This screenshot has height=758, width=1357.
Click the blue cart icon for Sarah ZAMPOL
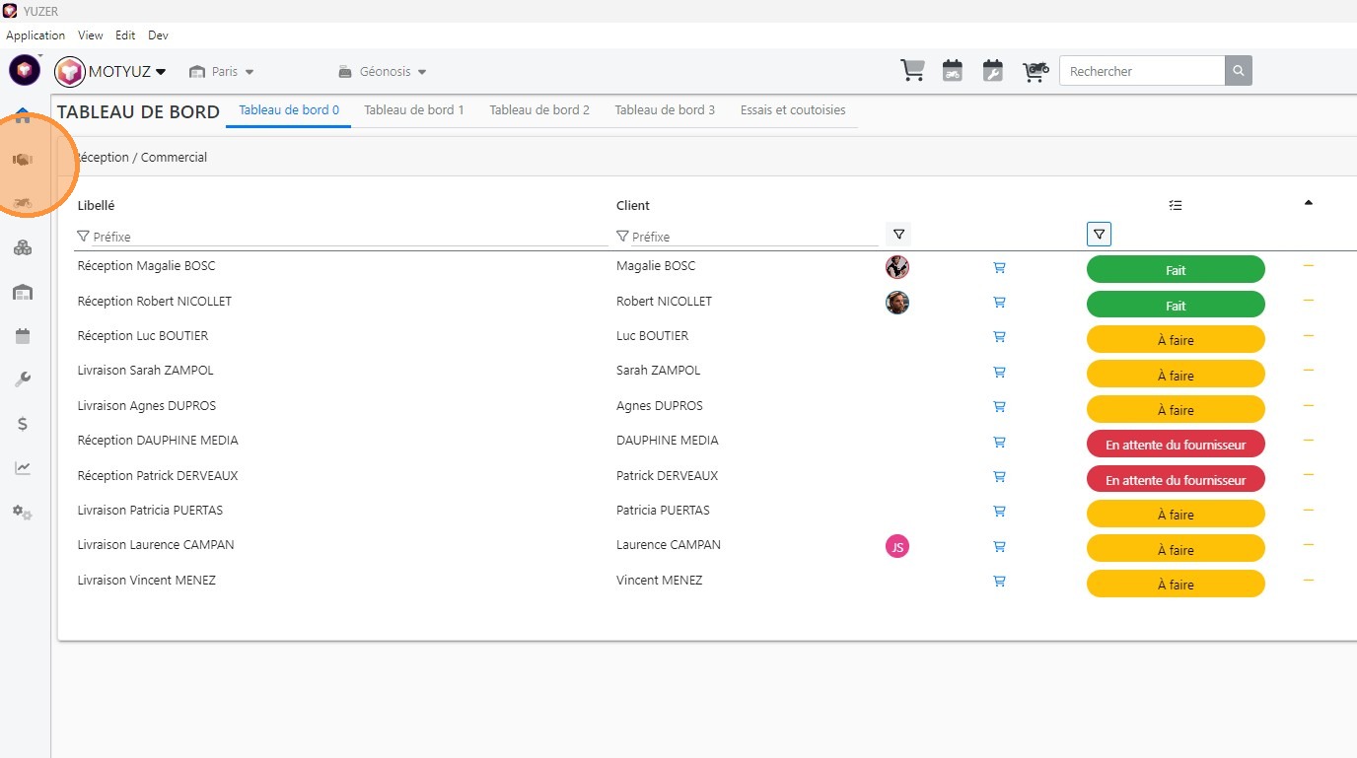[999, 372]
